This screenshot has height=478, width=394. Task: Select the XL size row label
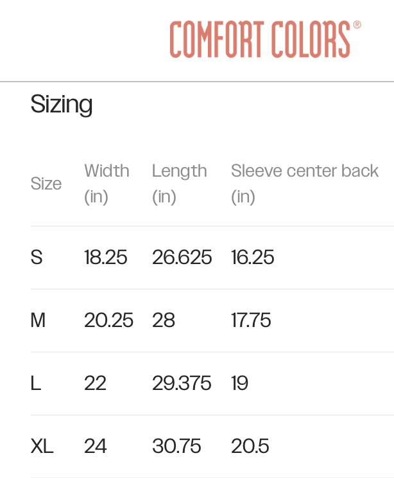pyautogui.click(x=42, y=447)
